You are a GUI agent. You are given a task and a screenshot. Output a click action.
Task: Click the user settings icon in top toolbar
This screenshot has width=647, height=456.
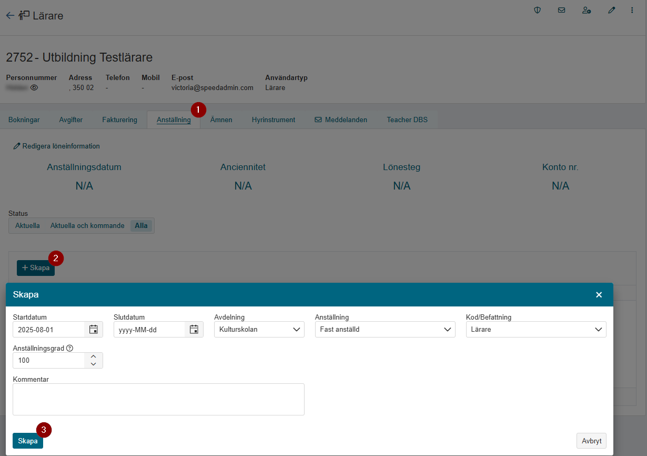pos(587,10)
